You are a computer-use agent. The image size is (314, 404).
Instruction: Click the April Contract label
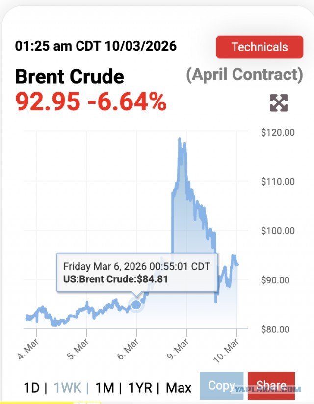point(244,75)
